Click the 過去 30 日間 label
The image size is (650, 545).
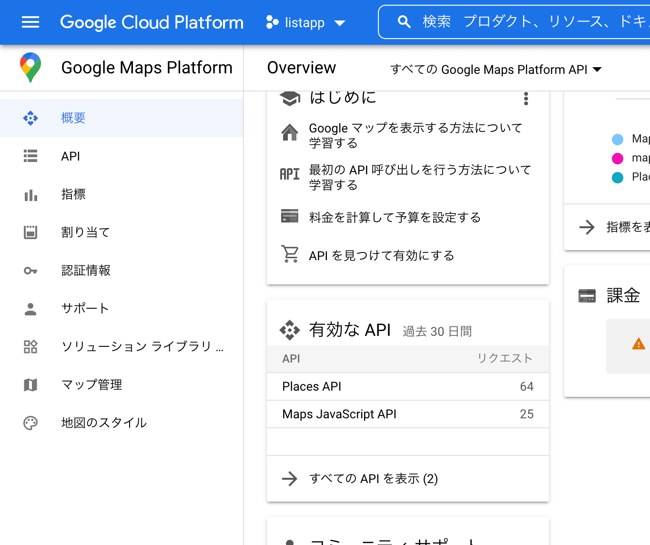(437, 332)
